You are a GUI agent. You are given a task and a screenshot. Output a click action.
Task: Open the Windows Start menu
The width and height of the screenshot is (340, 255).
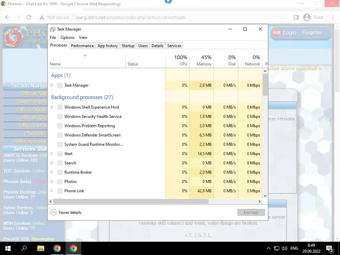(x=8, y=248)
